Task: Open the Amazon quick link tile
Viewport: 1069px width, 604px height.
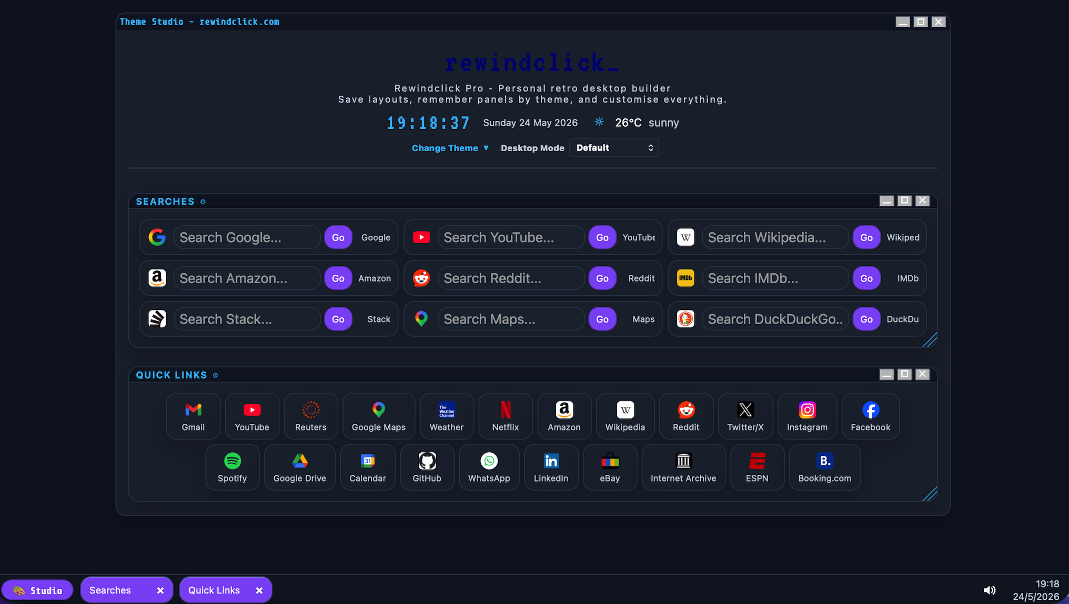Action: click(564, 416)
